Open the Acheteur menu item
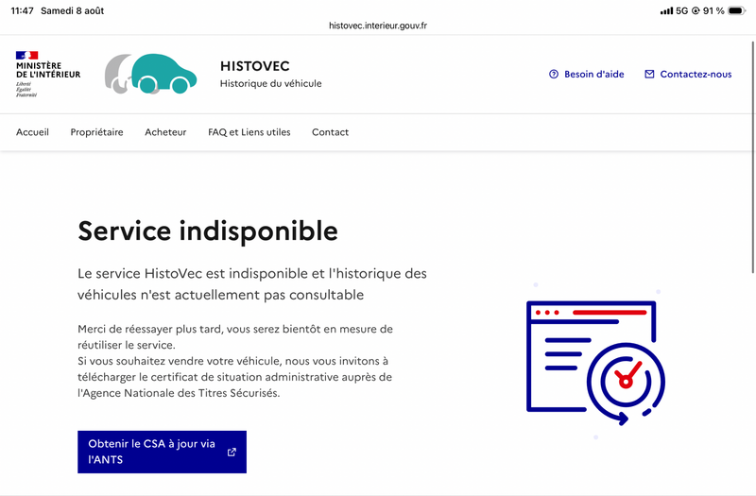 [165, 132]
